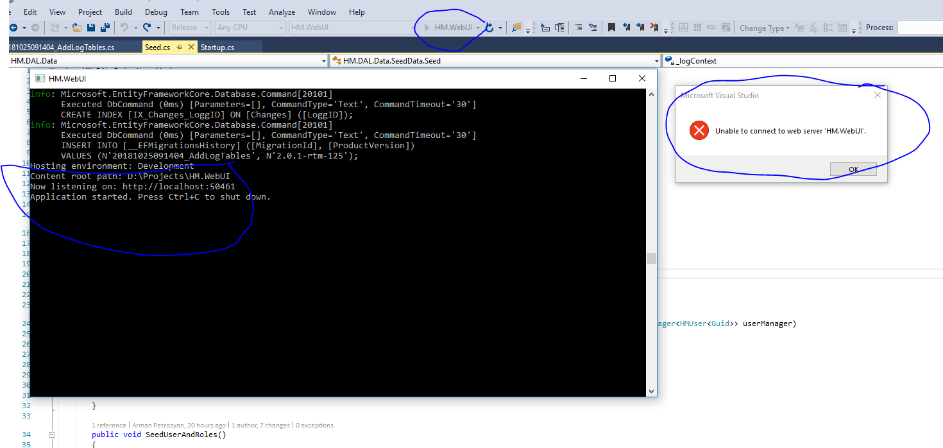Open the Help menu

357,12
